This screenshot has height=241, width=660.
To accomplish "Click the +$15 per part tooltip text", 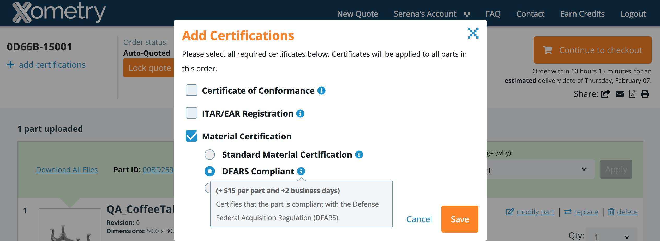I will point(278,191).
